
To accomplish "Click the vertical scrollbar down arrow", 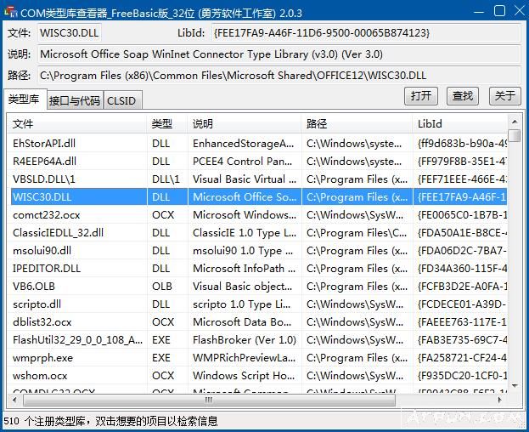I will pos(515,386).
